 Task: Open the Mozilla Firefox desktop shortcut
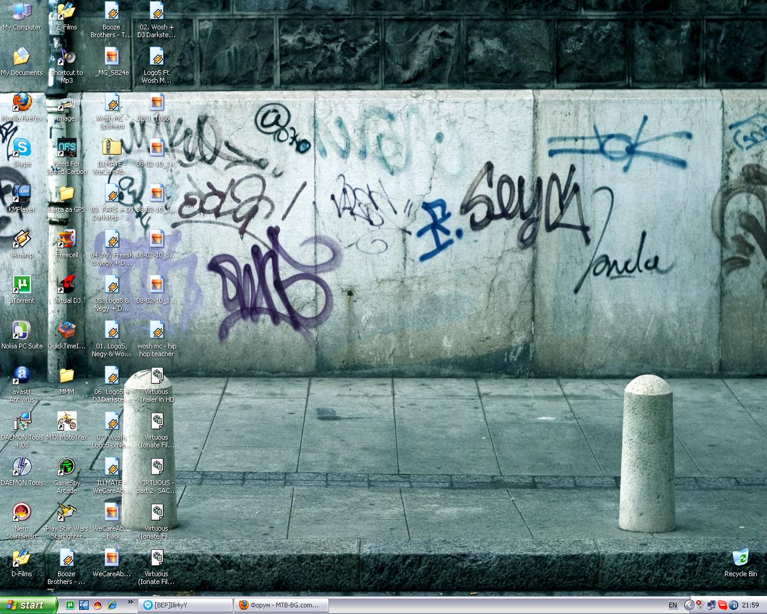[22, 103]
